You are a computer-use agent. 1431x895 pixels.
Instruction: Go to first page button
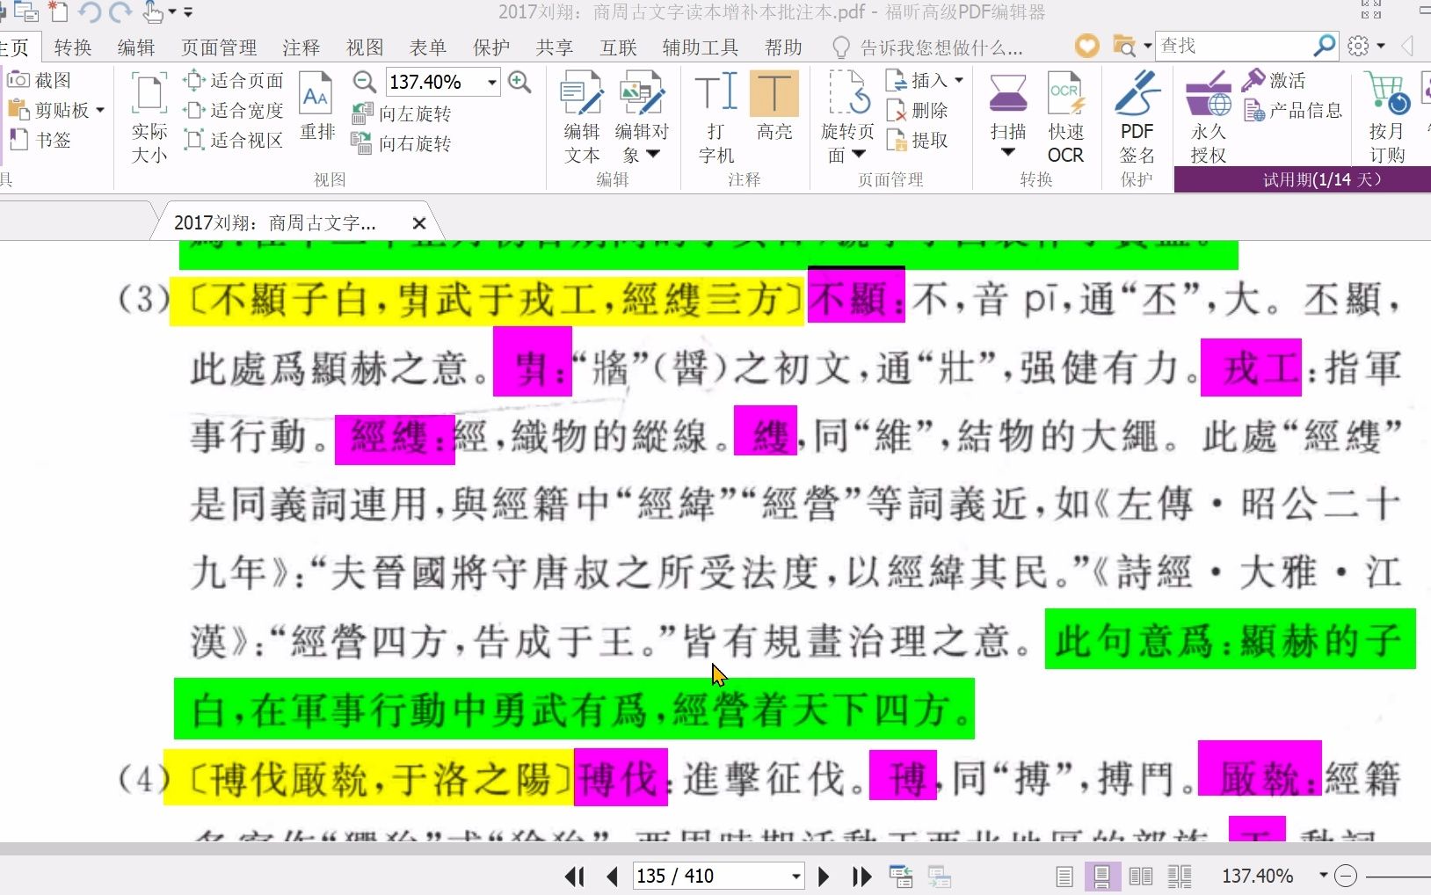575,877
